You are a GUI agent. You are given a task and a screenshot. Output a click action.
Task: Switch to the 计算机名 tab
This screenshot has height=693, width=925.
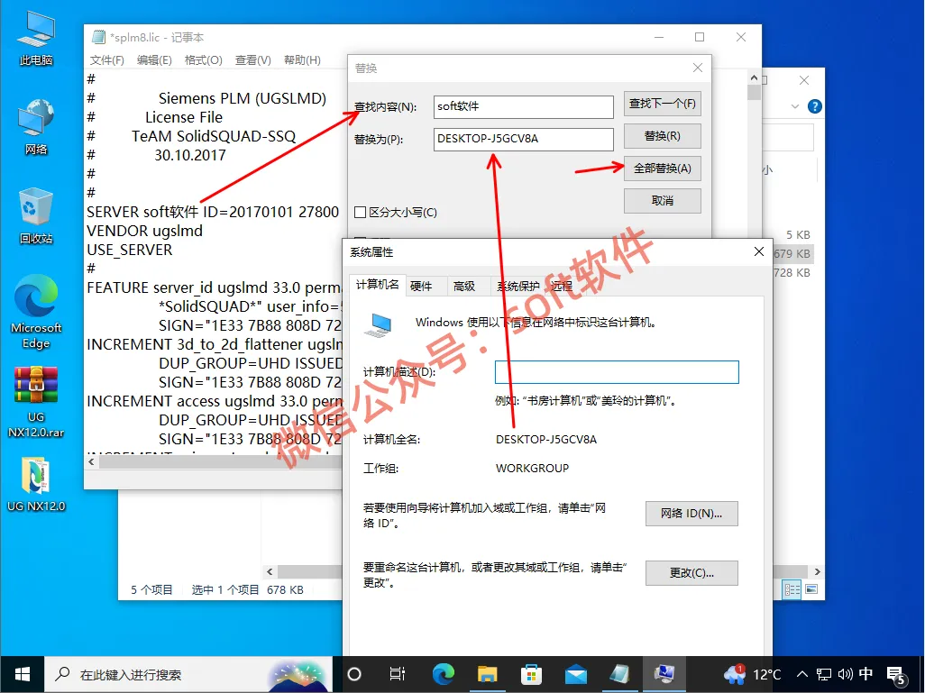[377, 285]
